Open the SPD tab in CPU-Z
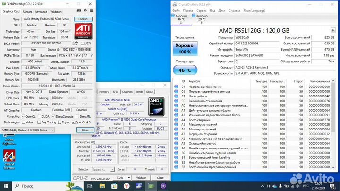Image resolution: width=340 pixels, height=191 pixels. tap(115, 92)
